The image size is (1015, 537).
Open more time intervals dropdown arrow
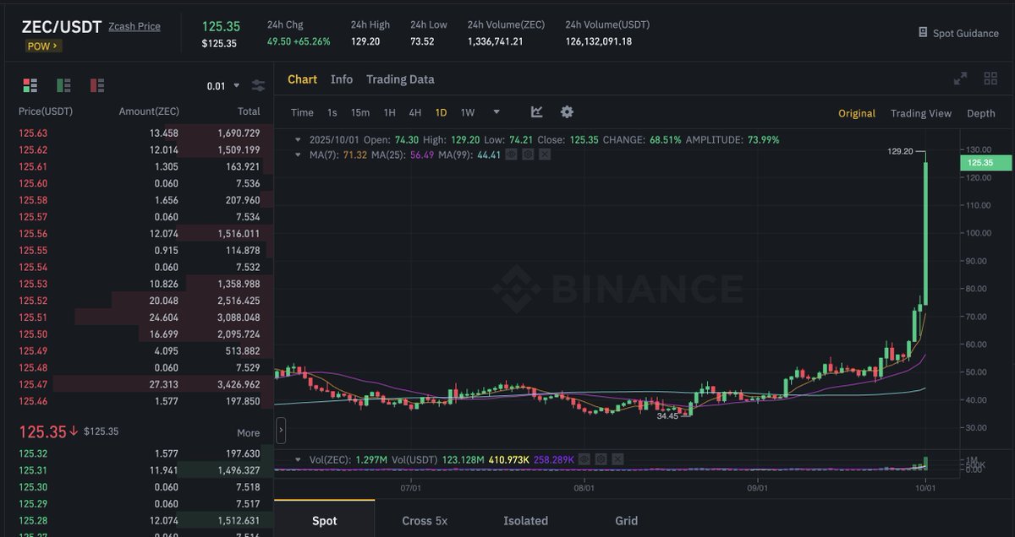[496, 112]
